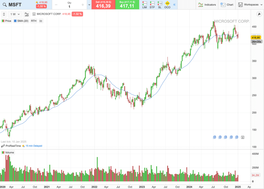Click the red Sell 416,39 button
The image size is (264, 189).
(103, 5)
